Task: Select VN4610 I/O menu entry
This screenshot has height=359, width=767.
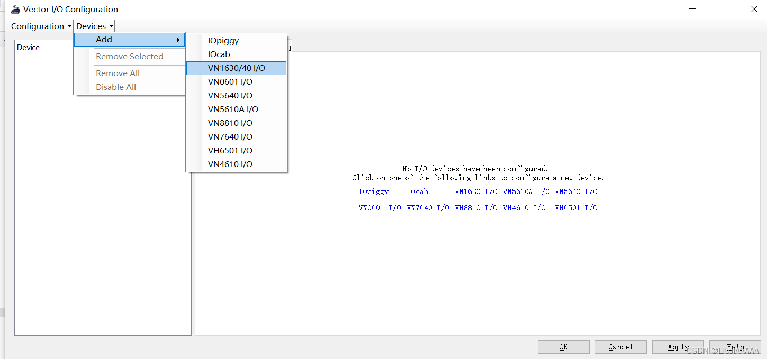Action: pyautogui.click(x=236, y=164)
